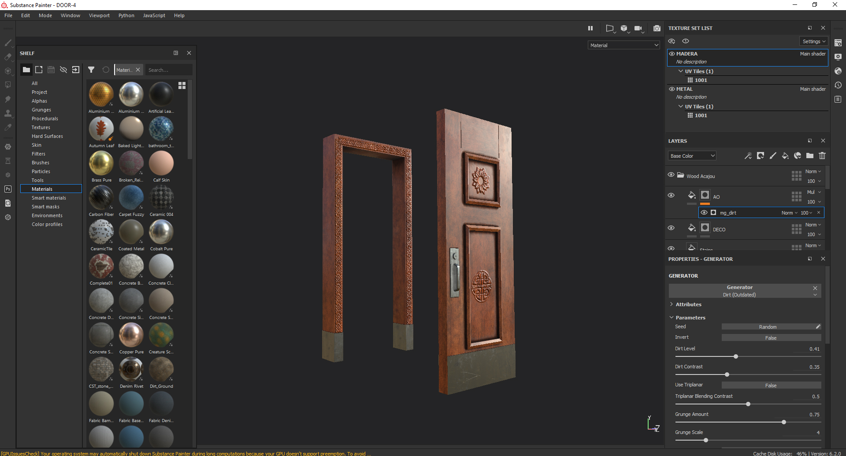This screenshot has width=846, height=456.
Task: Toggle visibility of Wood Acajou folder
Action: click(671, 174)
